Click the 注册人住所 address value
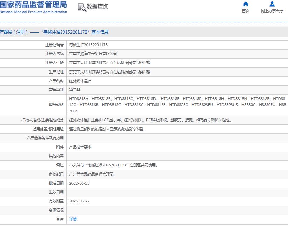 (x=110, y=63)
